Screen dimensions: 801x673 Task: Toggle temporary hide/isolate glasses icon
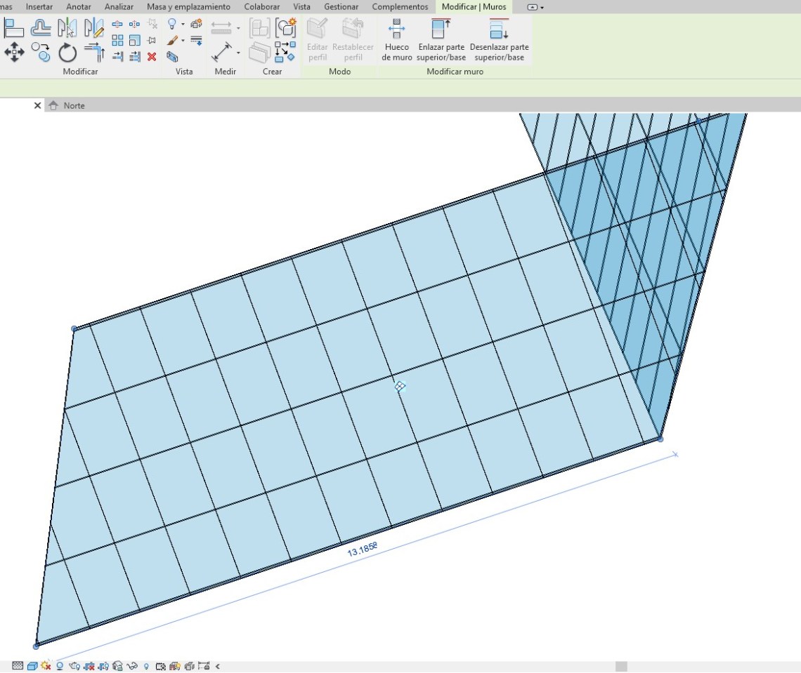(131, 666)
